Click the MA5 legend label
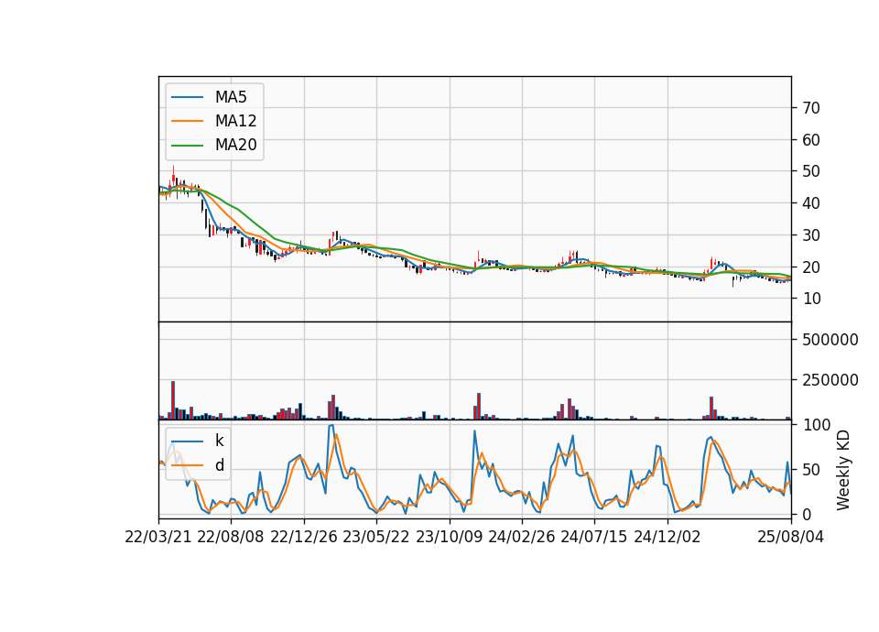 pos(231,97)
